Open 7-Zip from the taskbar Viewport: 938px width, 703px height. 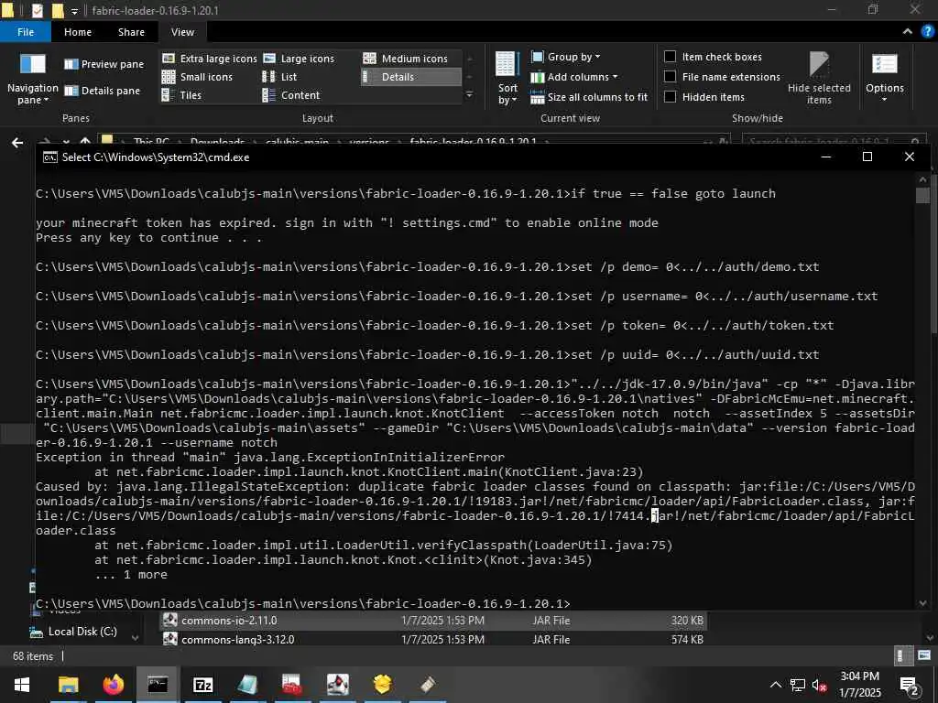202,685
